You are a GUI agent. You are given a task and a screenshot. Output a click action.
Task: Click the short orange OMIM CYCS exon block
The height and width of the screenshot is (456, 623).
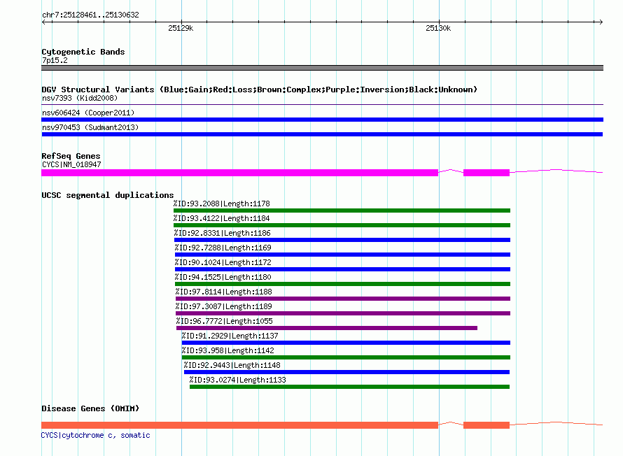(x=486, y=425)
